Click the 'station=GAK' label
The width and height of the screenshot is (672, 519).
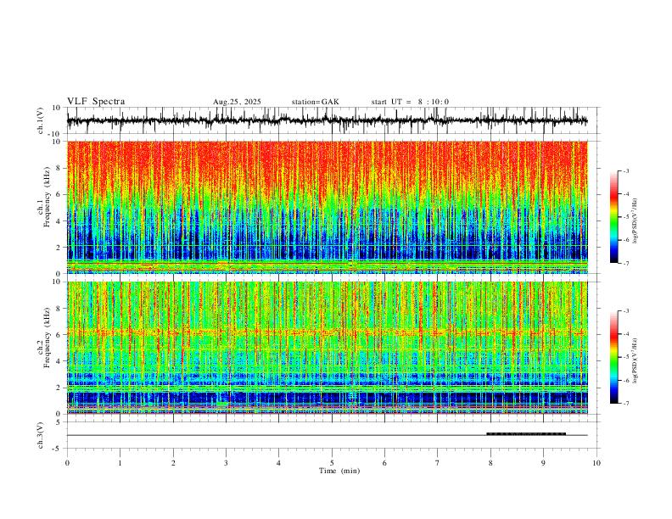pos(316,102)
